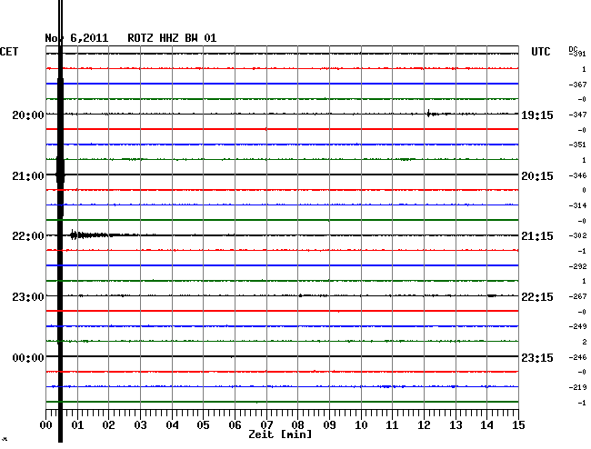Click the DC offset value -249

pos(577,326)
